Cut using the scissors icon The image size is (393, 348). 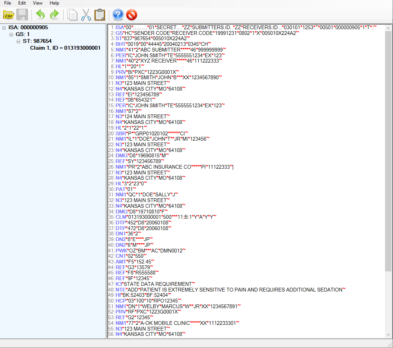tap(86, 15)
